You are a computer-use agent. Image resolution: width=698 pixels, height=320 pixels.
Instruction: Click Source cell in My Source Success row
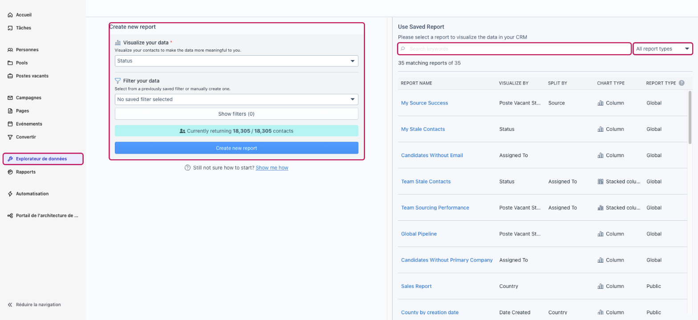tap(556, 103)
